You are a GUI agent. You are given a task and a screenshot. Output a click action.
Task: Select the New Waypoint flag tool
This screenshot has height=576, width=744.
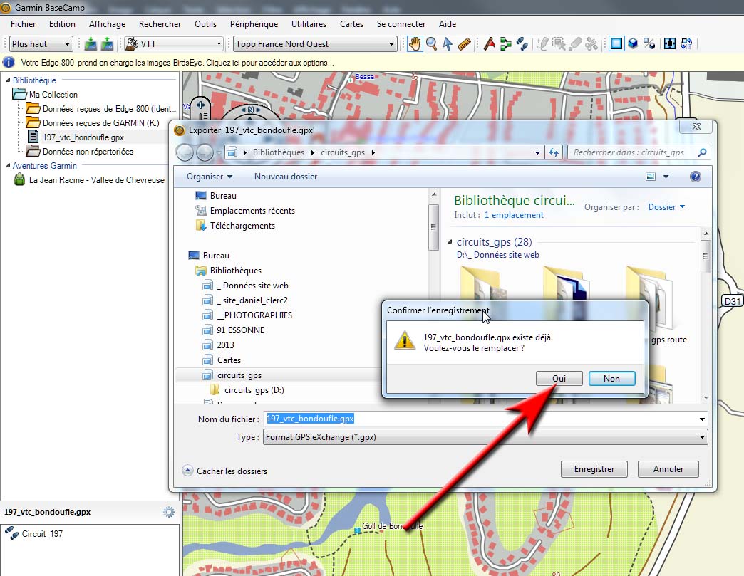(x=489, y=44)
